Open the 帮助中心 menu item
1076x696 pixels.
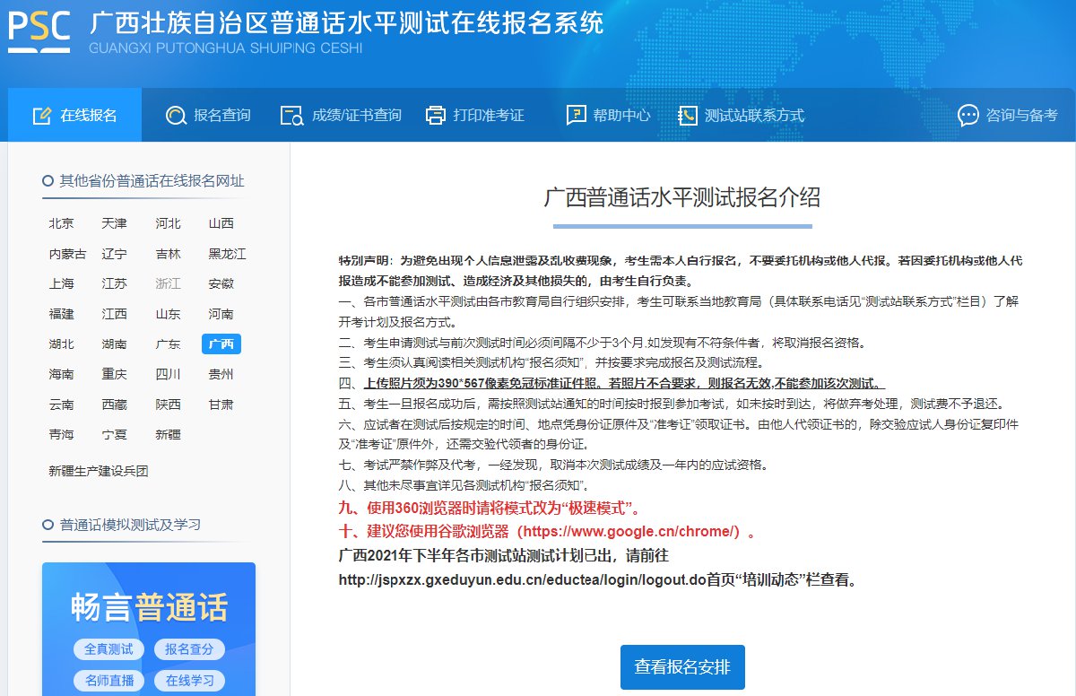pyautogui.click(x=621, y=116)
